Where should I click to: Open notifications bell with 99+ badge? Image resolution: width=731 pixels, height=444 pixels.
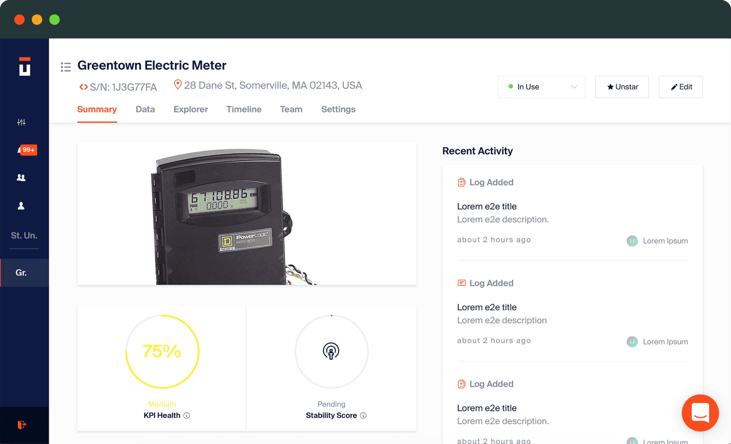tap(27, 150)
